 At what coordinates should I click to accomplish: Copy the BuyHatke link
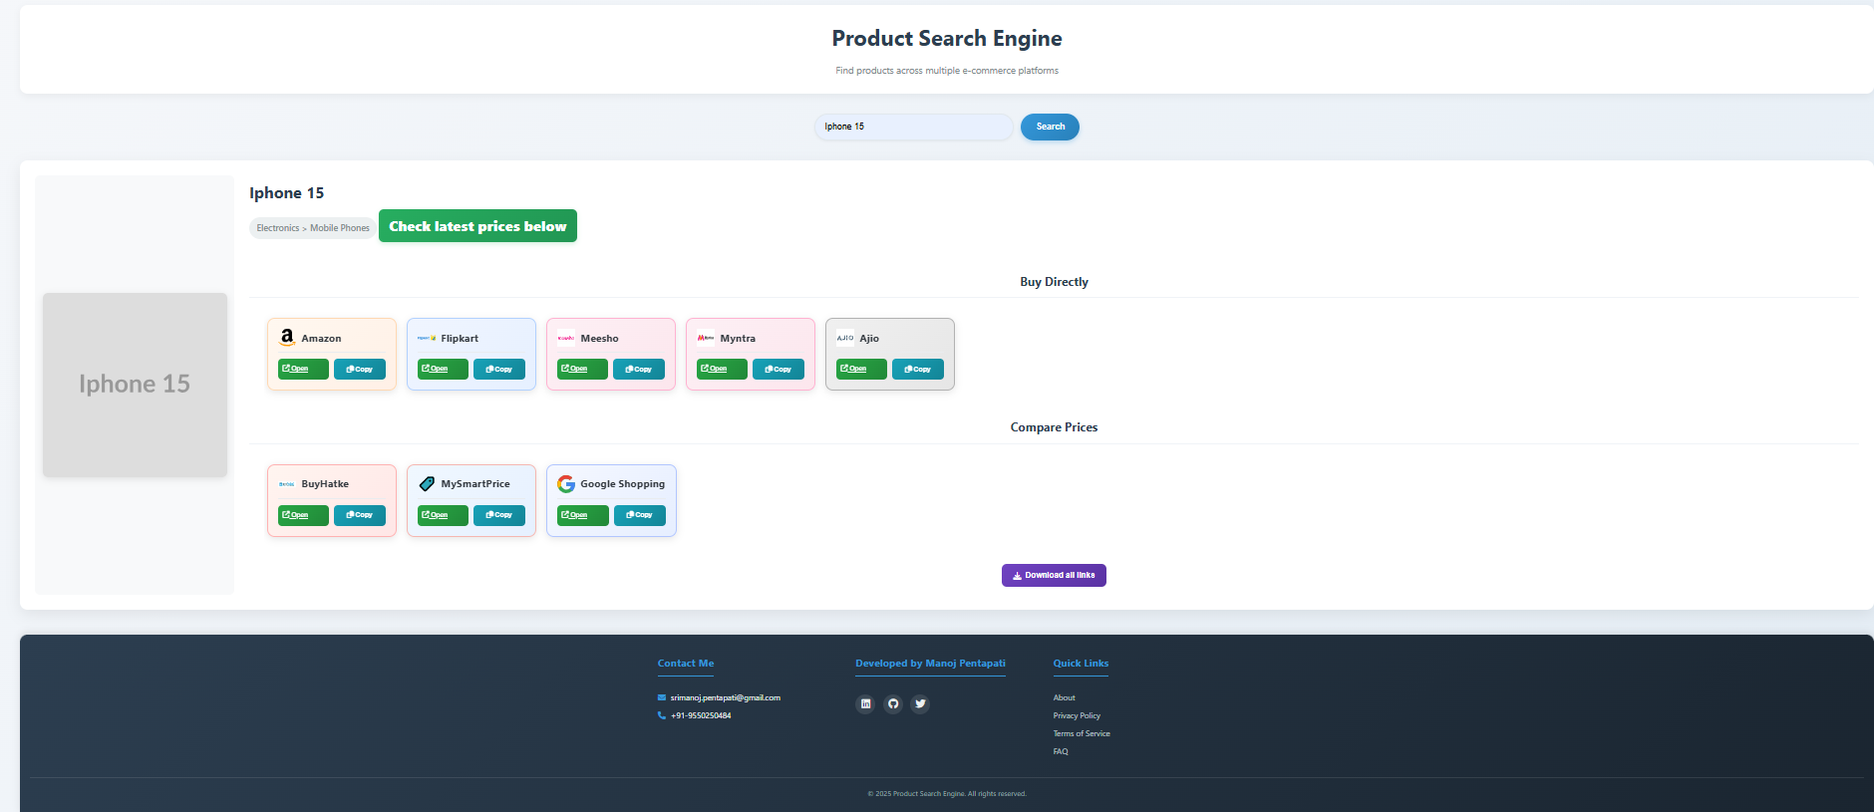360,515
